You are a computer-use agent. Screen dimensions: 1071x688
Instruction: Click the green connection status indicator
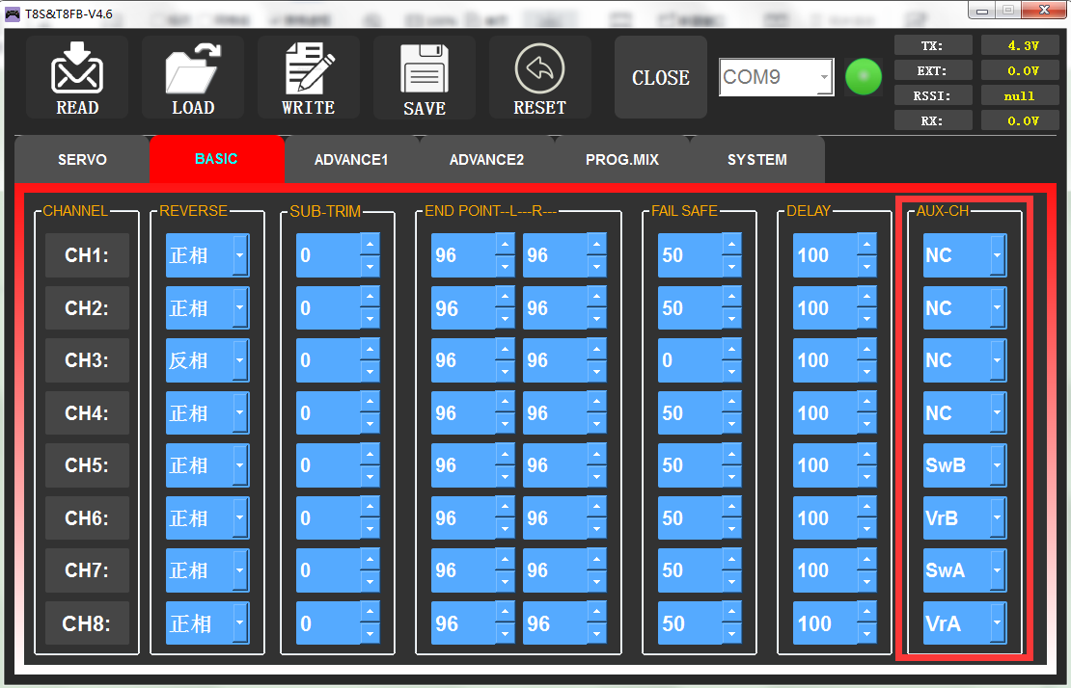tap(864, 78)
